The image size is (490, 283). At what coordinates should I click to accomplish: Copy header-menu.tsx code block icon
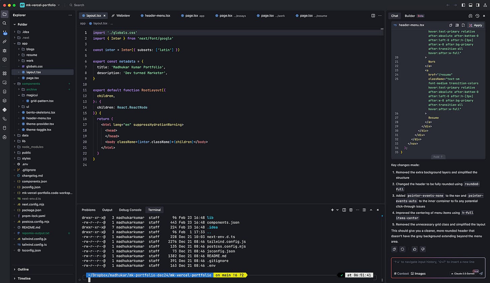tap(451, 25)
